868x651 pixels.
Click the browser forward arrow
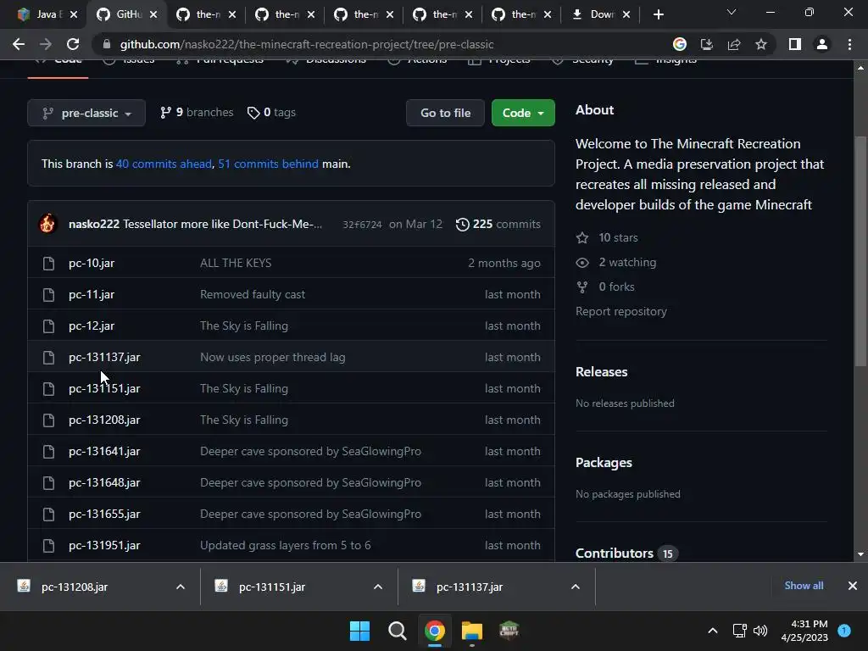click(46, 44)
